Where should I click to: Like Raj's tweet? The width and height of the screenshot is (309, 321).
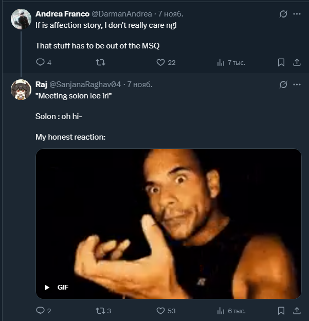[160, 311]
